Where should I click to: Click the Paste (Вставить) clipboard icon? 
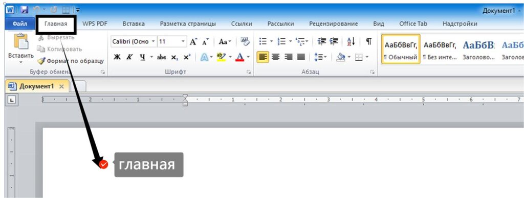[20, 41]
